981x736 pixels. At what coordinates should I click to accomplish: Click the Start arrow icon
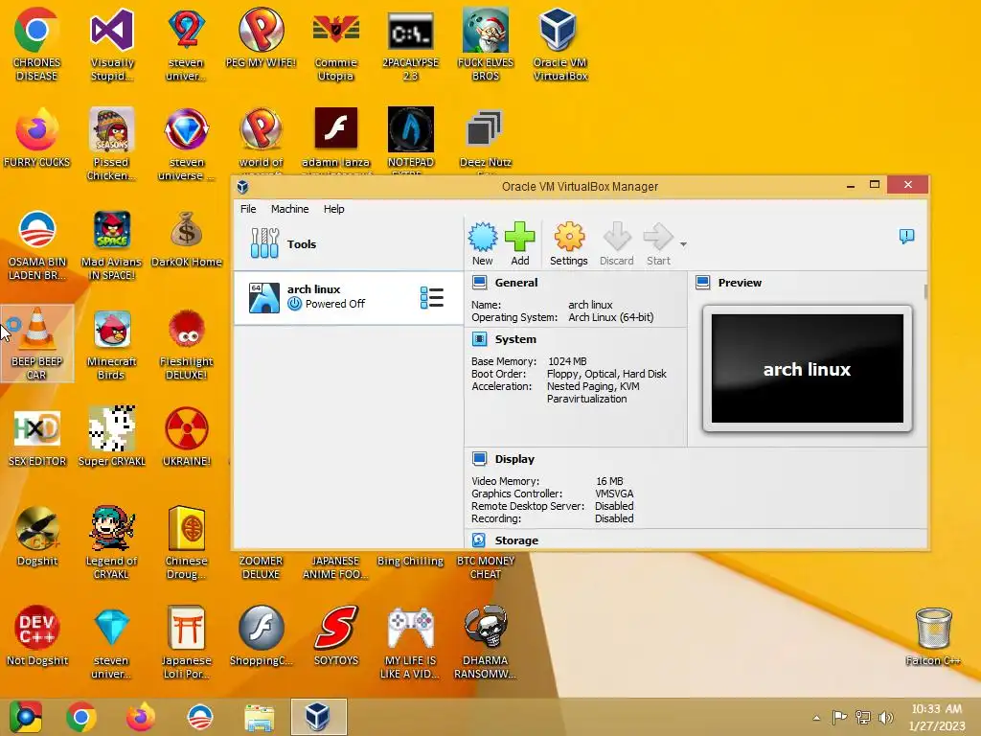658,243
